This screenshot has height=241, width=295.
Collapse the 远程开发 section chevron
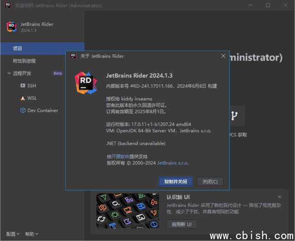9,73
